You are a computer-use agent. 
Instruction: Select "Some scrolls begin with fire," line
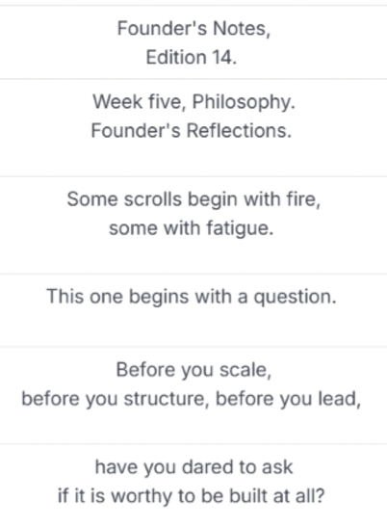click(x=193, y=199)
